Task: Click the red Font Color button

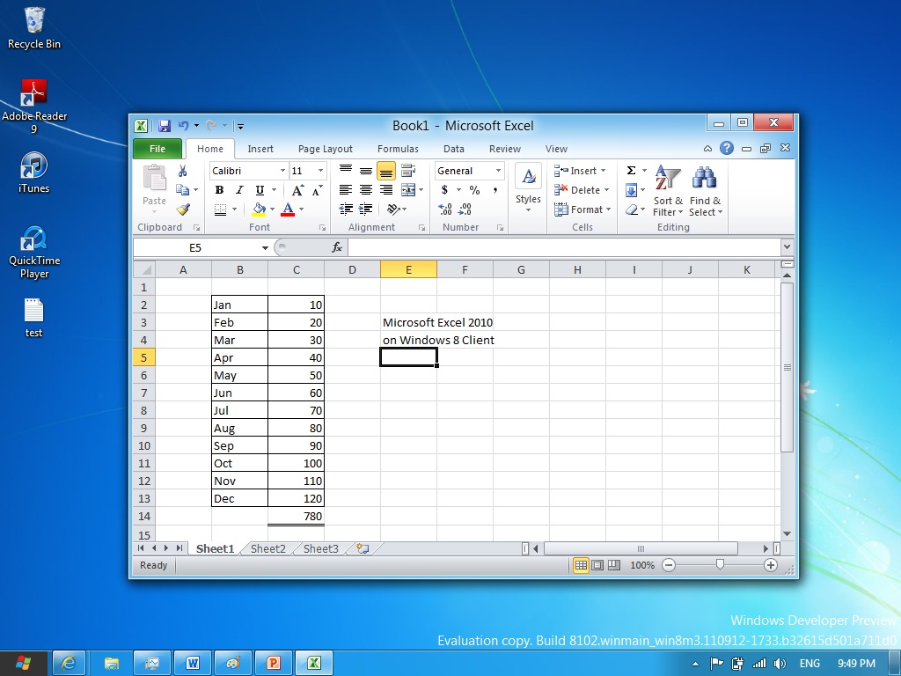Action: 289,209
